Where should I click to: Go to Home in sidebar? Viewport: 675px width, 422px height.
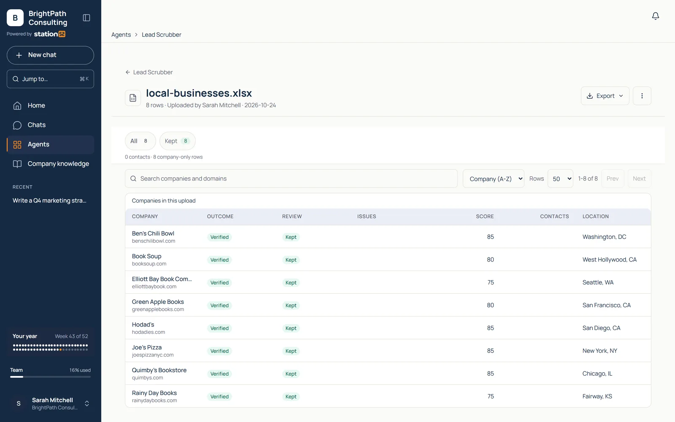[x=50, y=105]
